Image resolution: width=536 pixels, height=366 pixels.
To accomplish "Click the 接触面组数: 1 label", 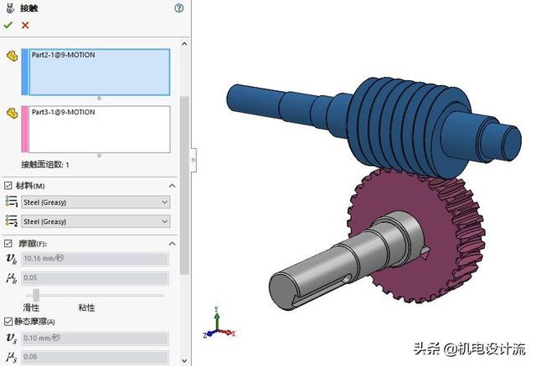I will (x=45, y=165).
